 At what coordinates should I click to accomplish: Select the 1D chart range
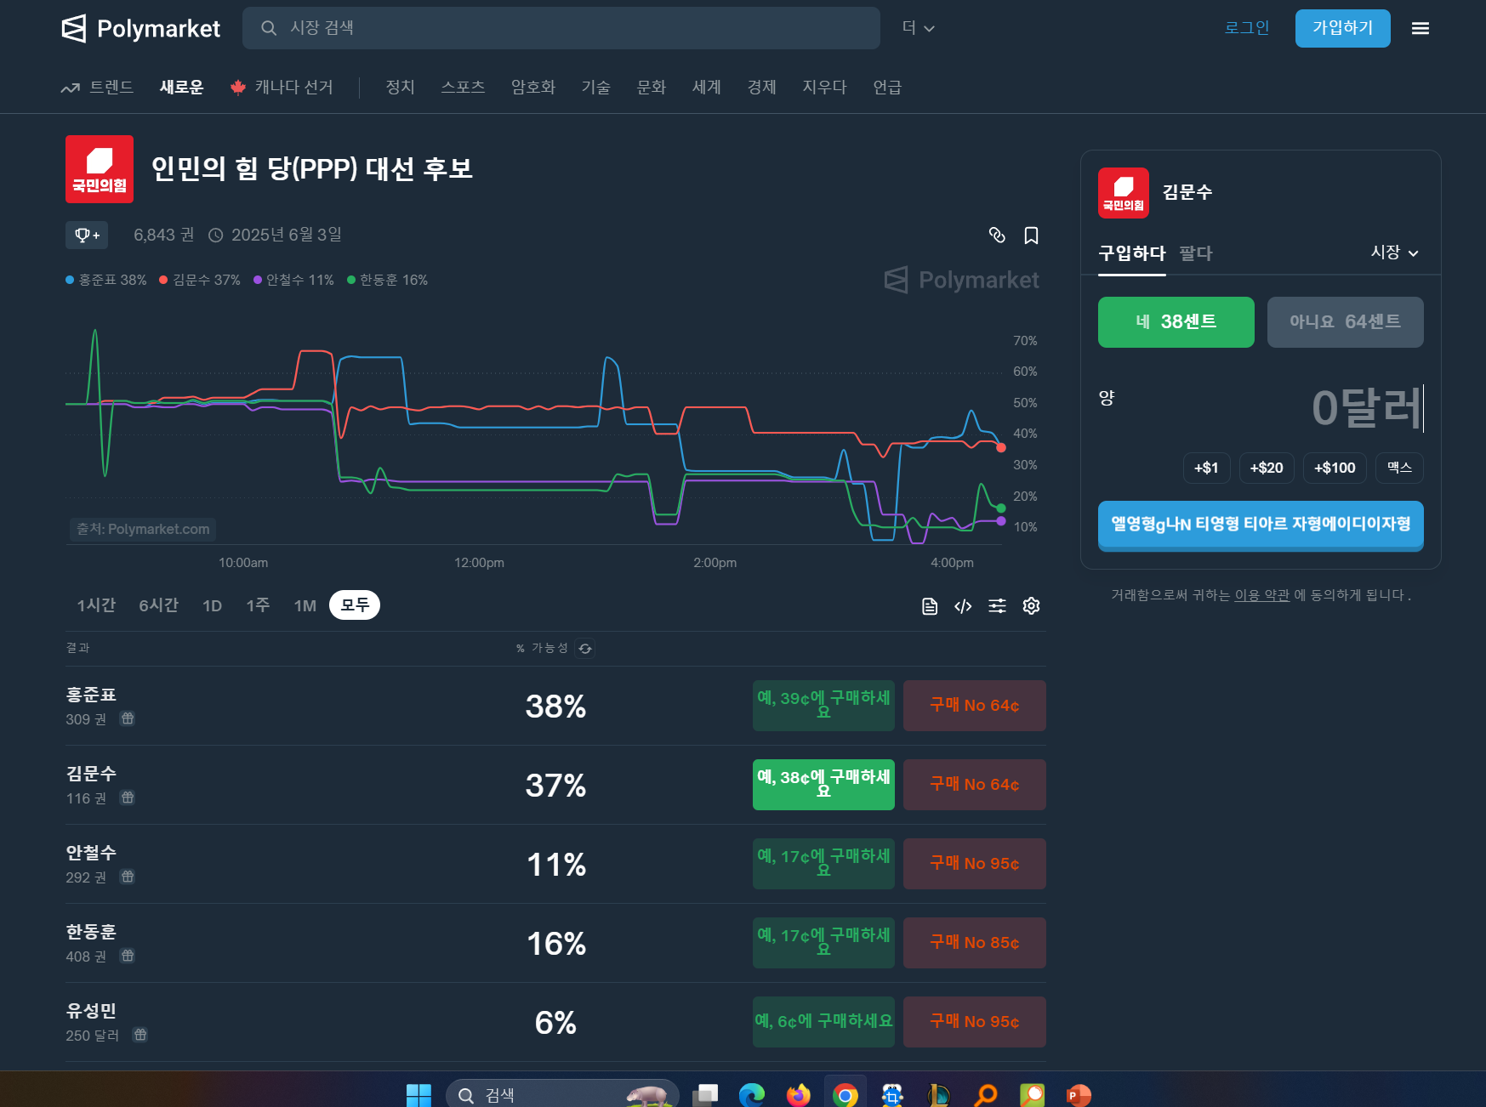[212, 605]
